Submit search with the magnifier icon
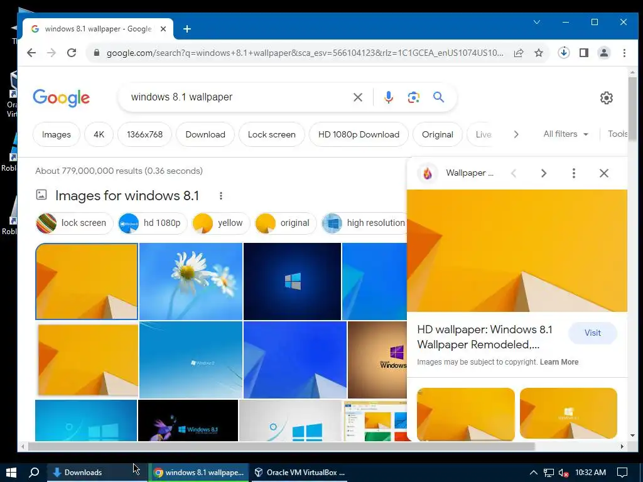This screenshot has height=482, width=643. tap(438, 97)
